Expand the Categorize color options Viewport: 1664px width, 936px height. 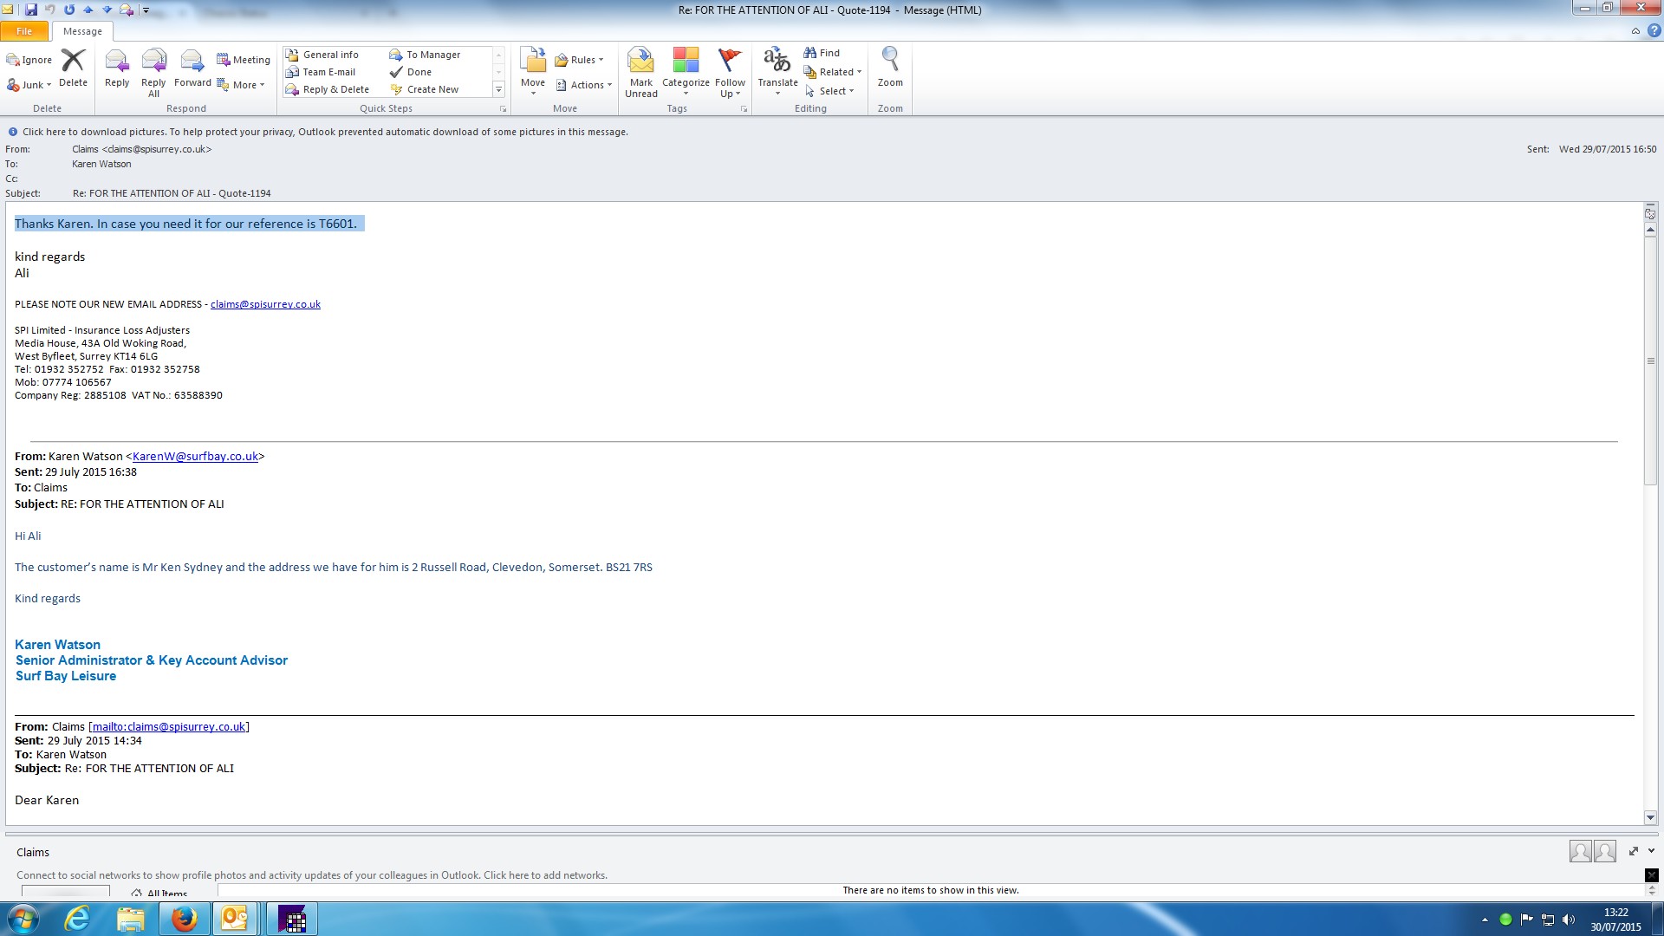[x=686, y=71]
